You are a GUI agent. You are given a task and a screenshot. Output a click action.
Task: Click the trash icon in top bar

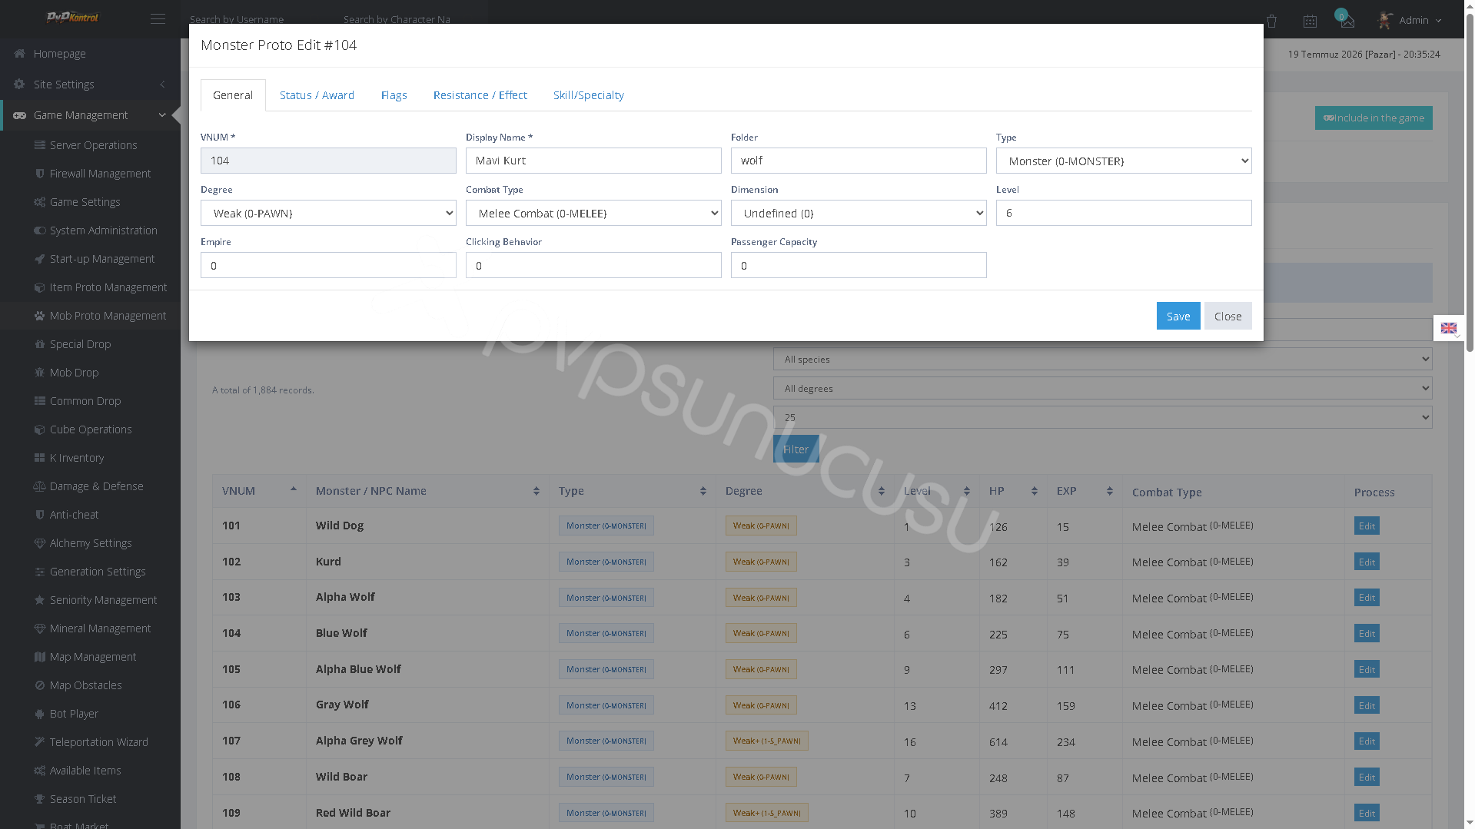coord(1271,21)
